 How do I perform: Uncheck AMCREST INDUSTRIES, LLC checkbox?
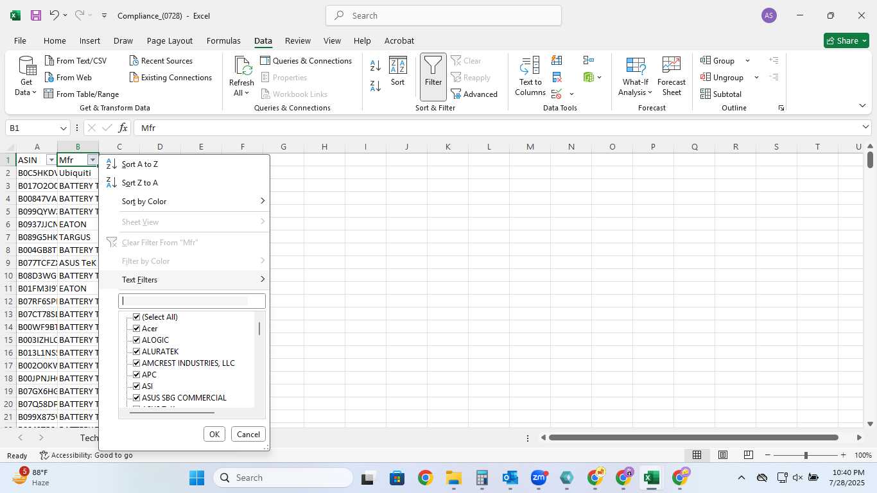(x=136, y=363)
